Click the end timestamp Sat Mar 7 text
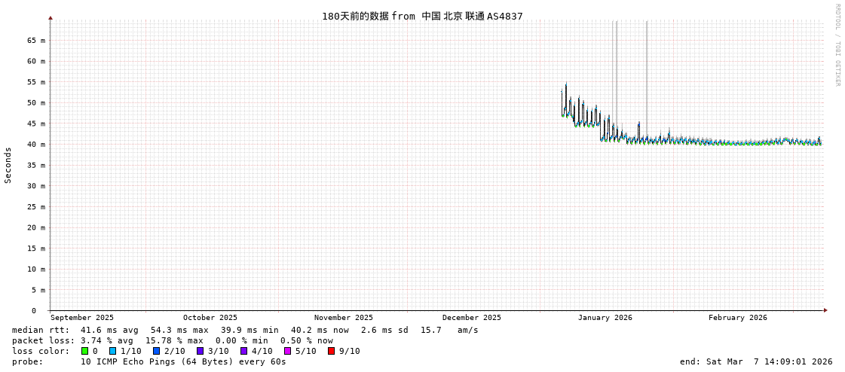 (756, 361)
